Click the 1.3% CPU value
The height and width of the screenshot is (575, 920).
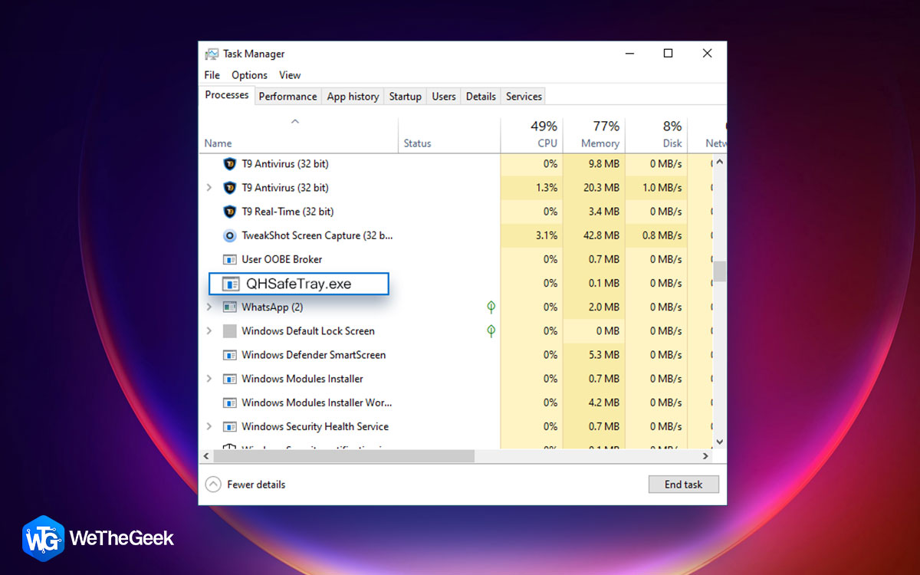[546, 188]
